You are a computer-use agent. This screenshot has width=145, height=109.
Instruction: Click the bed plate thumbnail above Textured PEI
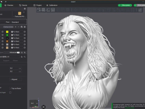tap(20, 13)
